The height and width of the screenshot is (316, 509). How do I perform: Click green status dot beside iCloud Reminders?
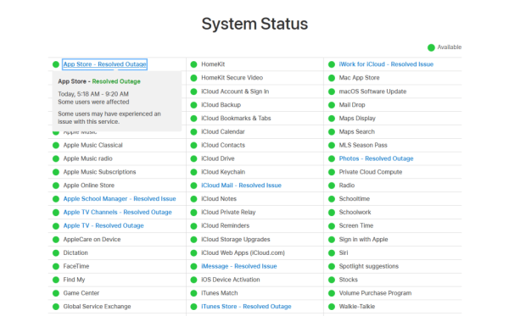tap(193, 226)
